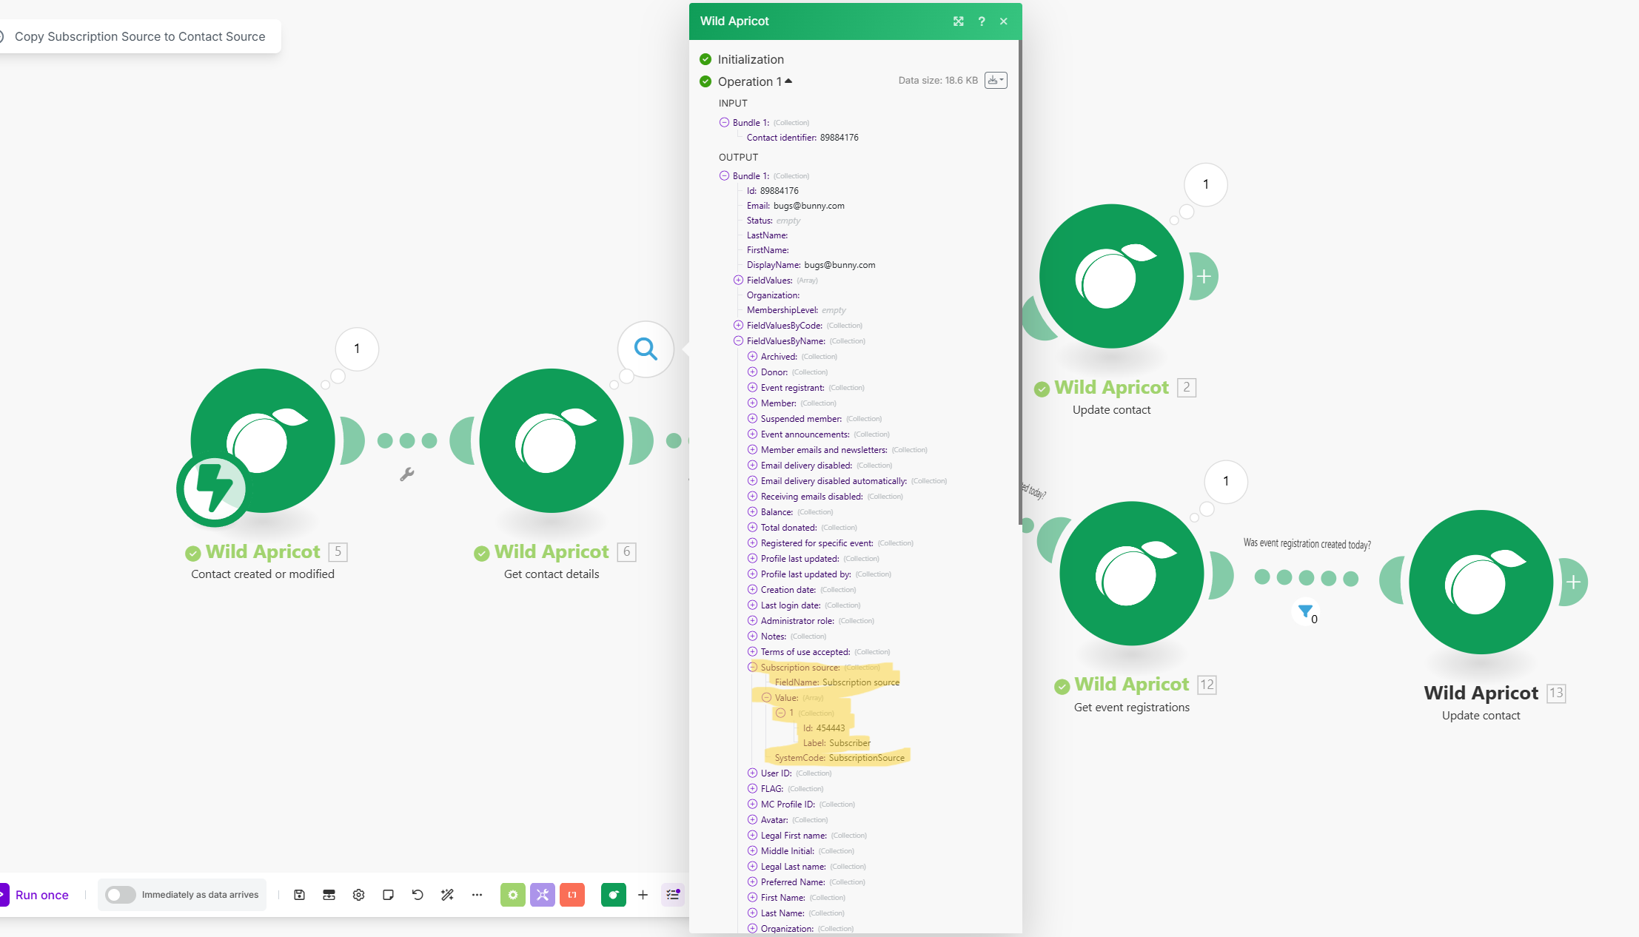Screen dimensions: 1639x937
Task: Click the Get contact details module 6
Action: point(552,440)
